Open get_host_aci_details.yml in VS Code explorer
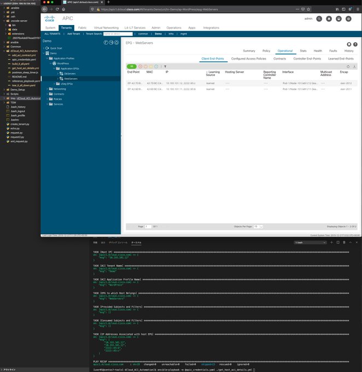362x372 pixels. pos(25,68)
